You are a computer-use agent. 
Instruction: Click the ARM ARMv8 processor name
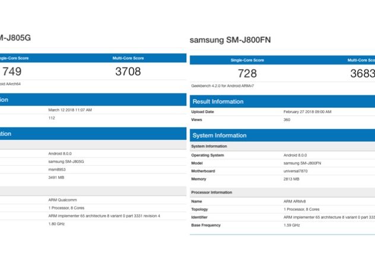pyautogui.click(x=295, y=202)
